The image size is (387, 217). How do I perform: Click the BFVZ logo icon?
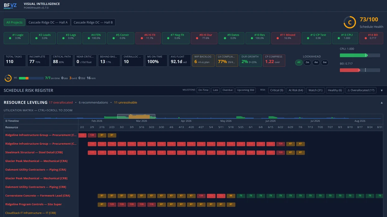coord(10,6)
